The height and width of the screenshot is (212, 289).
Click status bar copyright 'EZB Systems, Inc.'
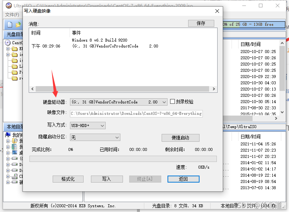tap(97, 206)
